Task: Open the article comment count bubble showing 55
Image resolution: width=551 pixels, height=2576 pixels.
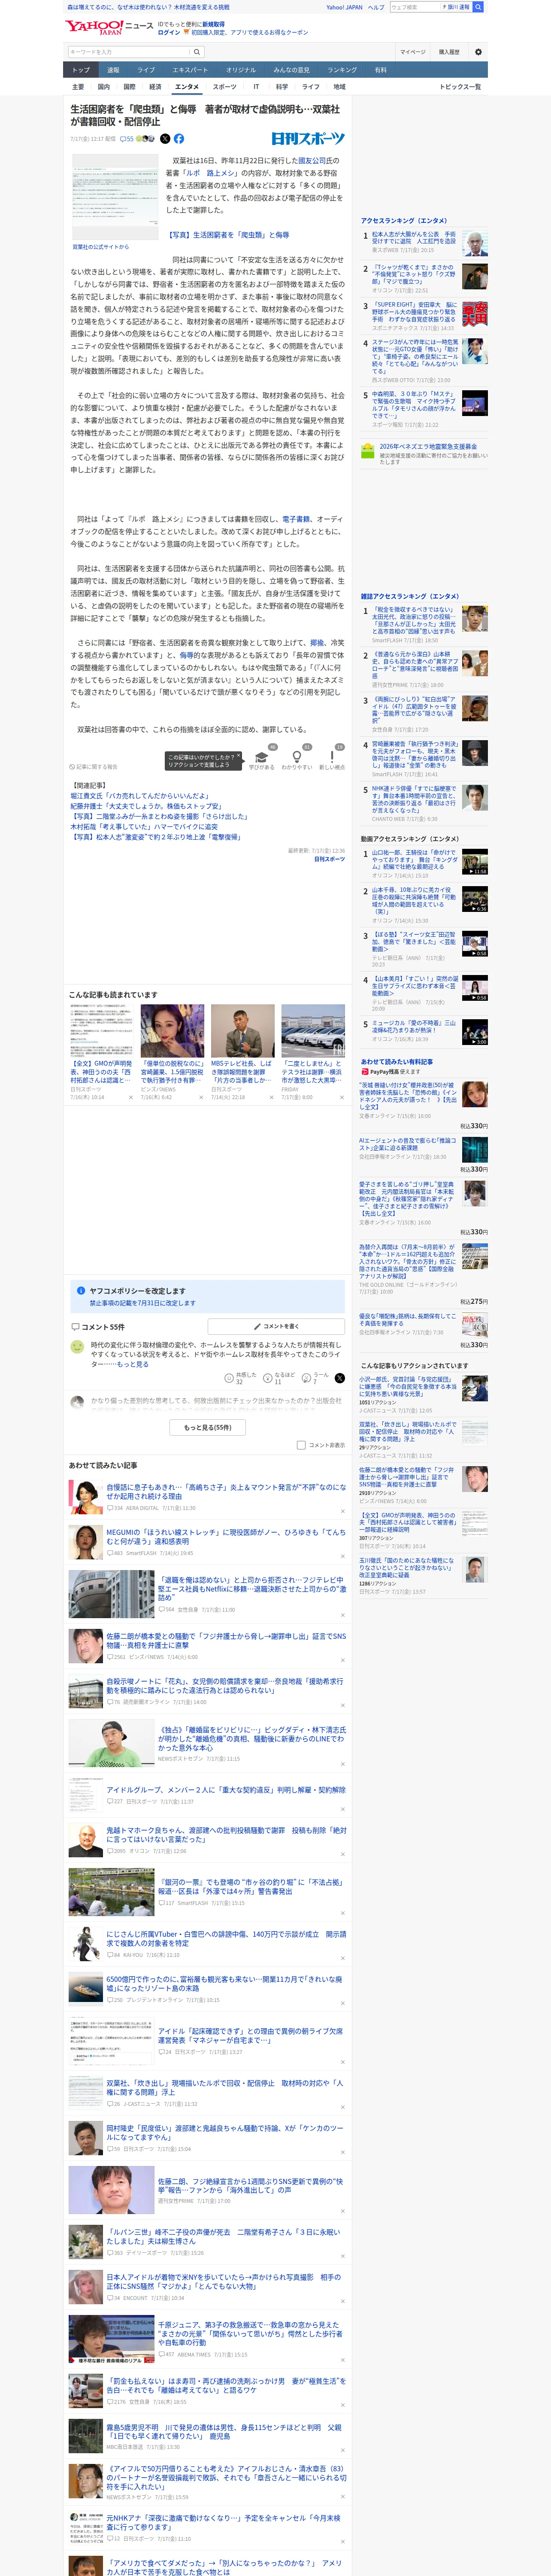Action: point(127,139)
